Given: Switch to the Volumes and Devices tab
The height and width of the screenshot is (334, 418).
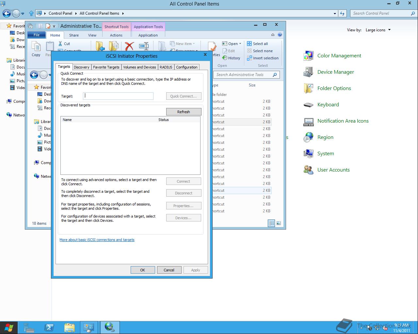Looking at the screenshot, I should click(139, 67).
